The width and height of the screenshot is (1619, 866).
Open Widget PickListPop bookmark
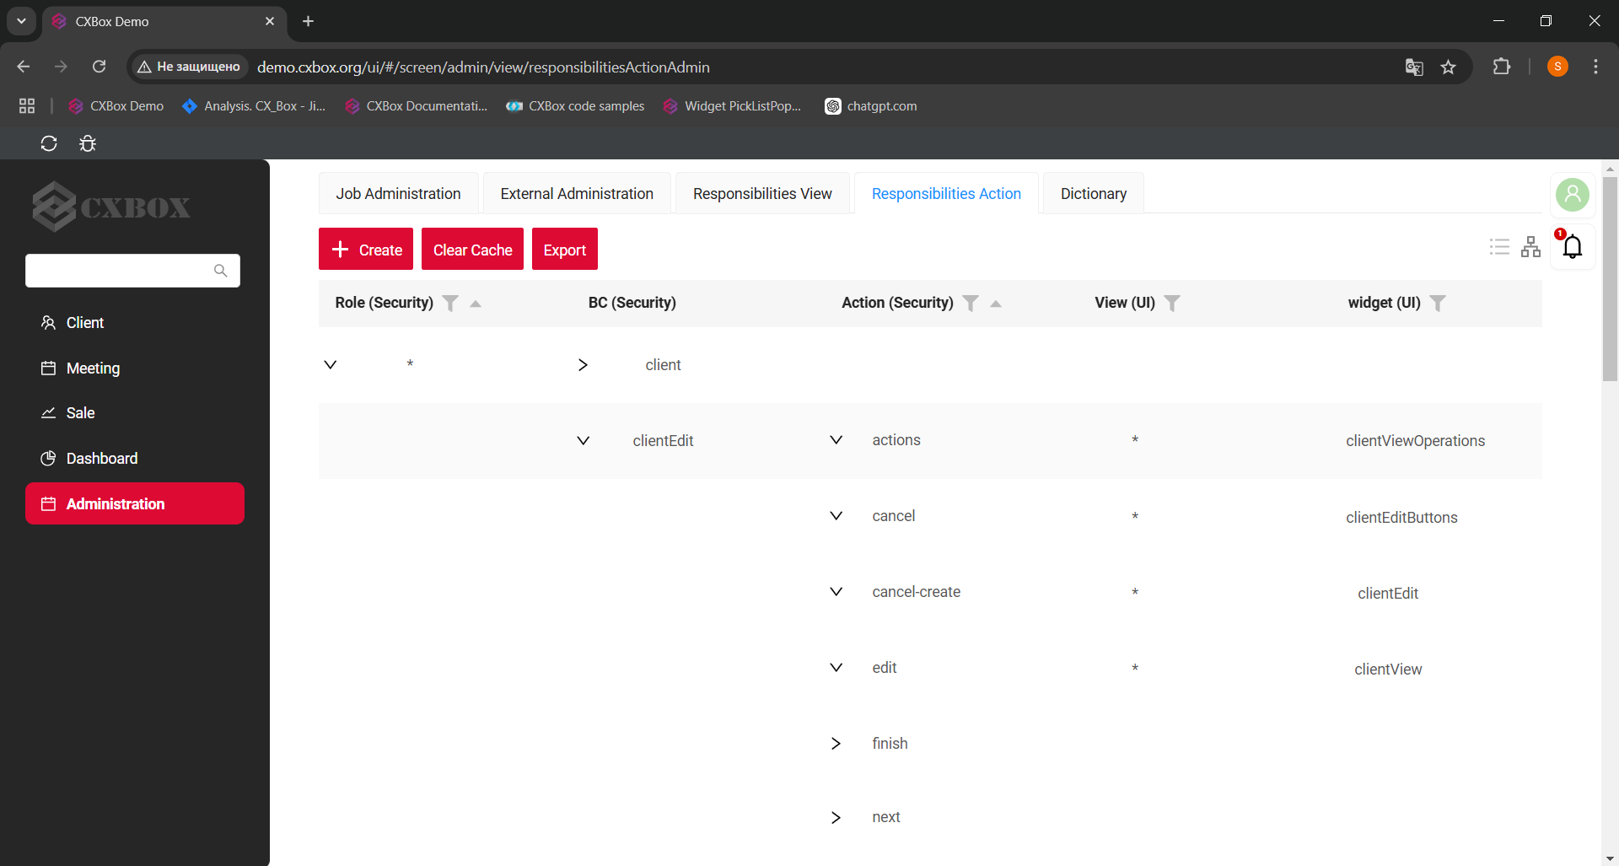[732, 106]
